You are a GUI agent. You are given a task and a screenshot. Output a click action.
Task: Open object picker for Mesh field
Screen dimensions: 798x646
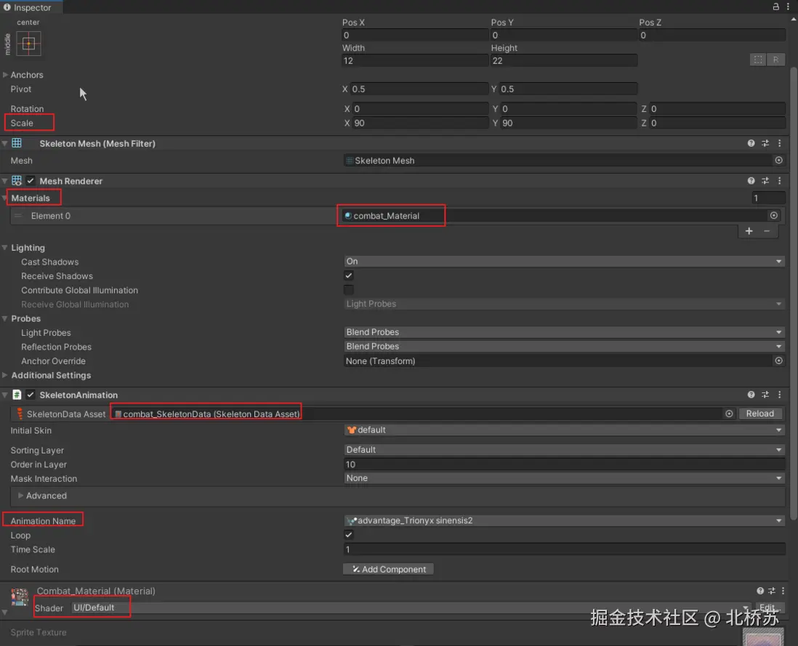click(778, 160)
